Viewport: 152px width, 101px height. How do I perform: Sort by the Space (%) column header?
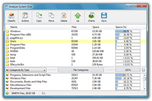[x=130, y=27]
